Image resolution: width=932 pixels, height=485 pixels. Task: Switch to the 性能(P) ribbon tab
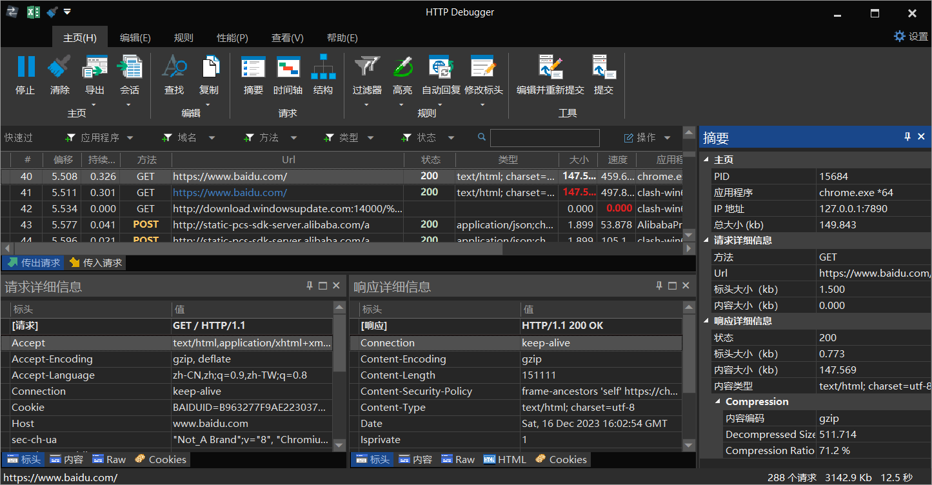[232, 37]
